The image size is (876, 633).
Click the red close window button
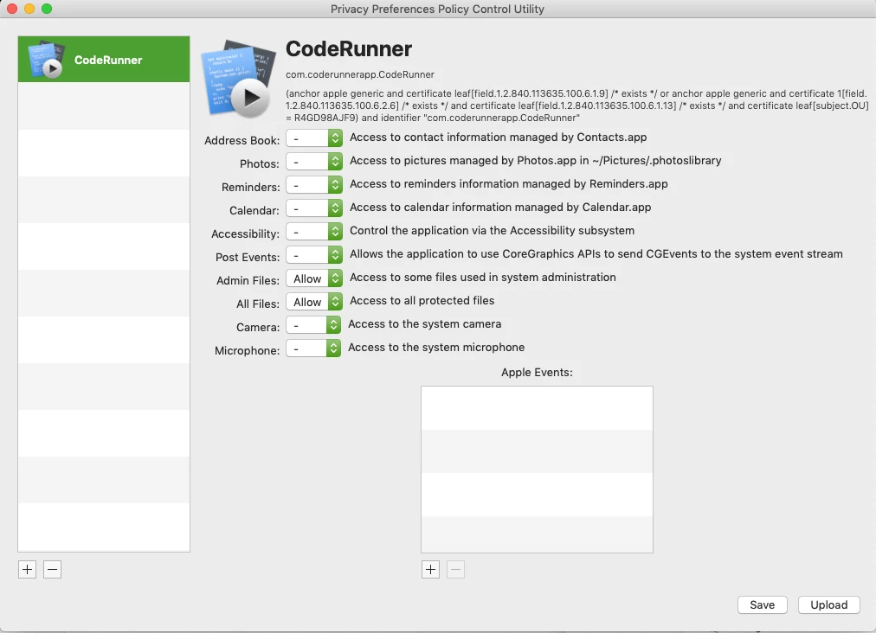[12, 9]
